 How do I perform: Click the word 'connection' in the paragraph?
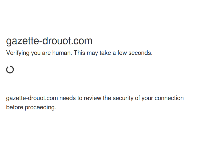point(169,98)
